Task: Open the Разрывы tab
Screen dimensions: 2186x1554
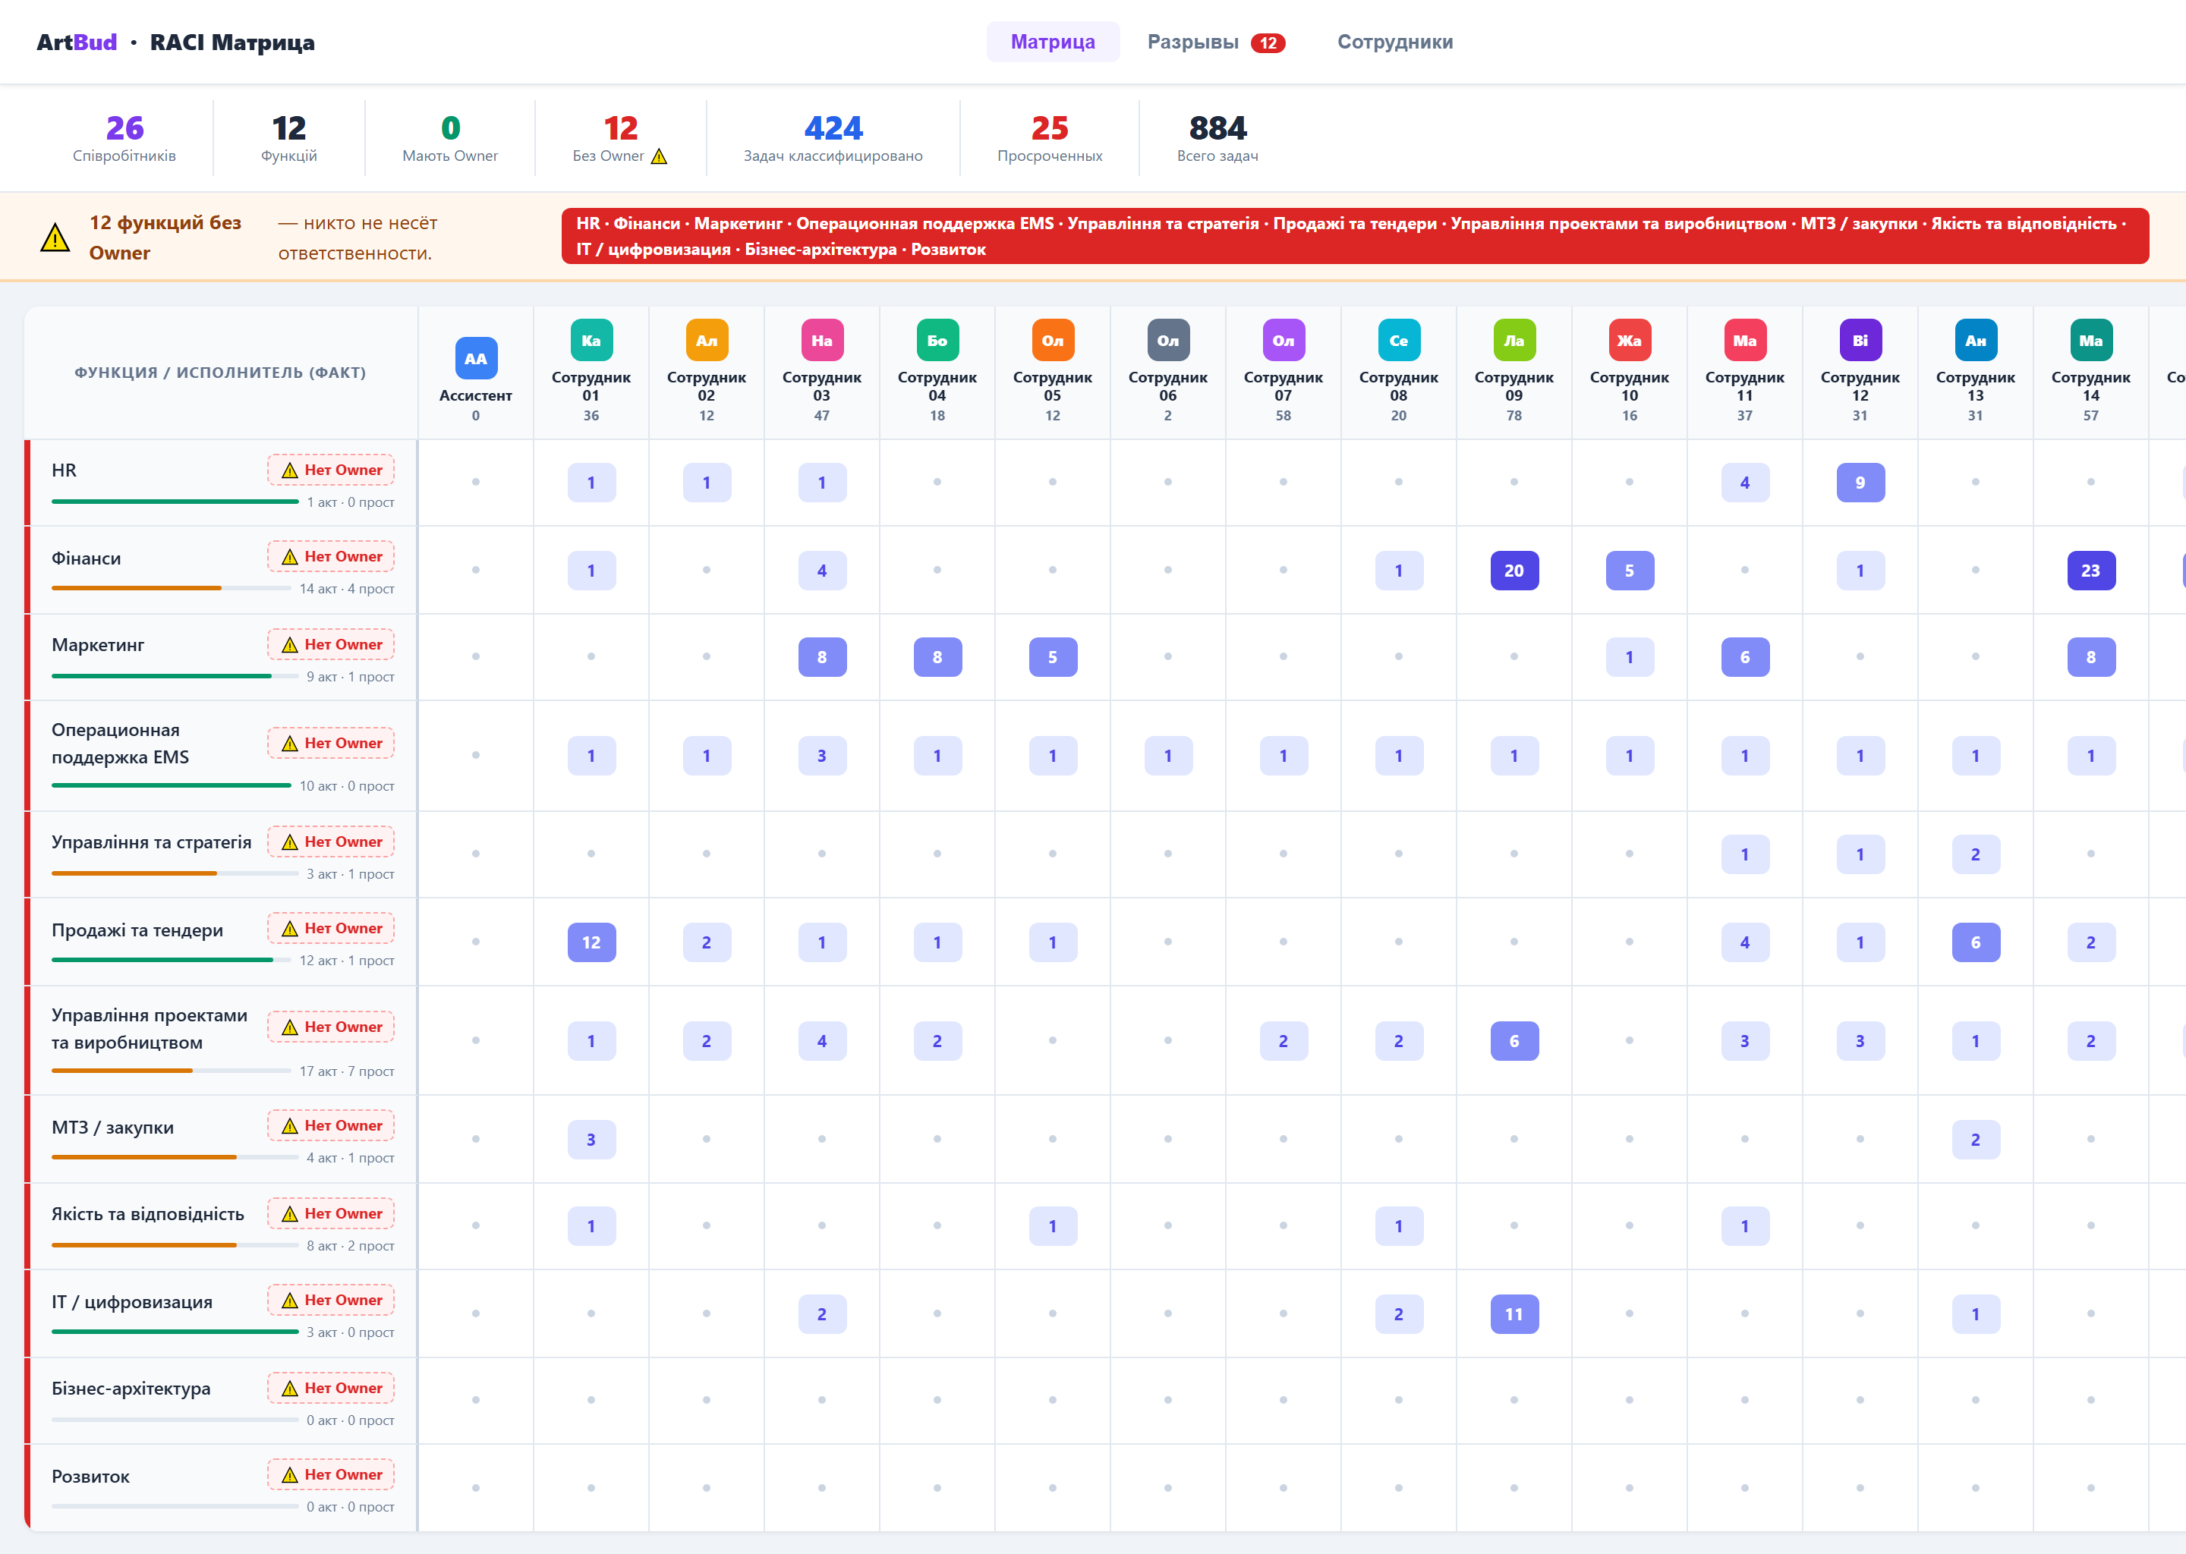Action: pos(1215,42)
